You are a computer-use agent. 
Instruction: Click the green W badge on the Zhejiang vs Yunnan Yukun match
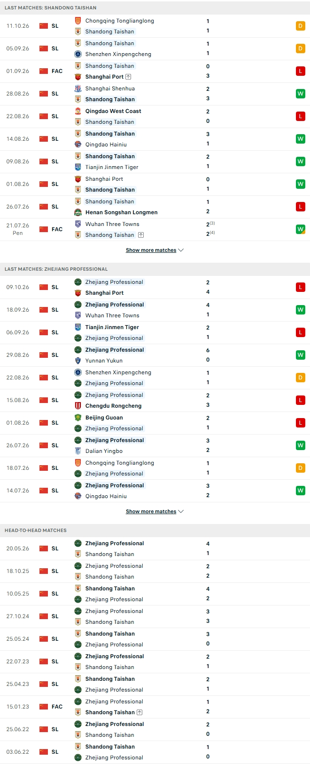(301, 355)
